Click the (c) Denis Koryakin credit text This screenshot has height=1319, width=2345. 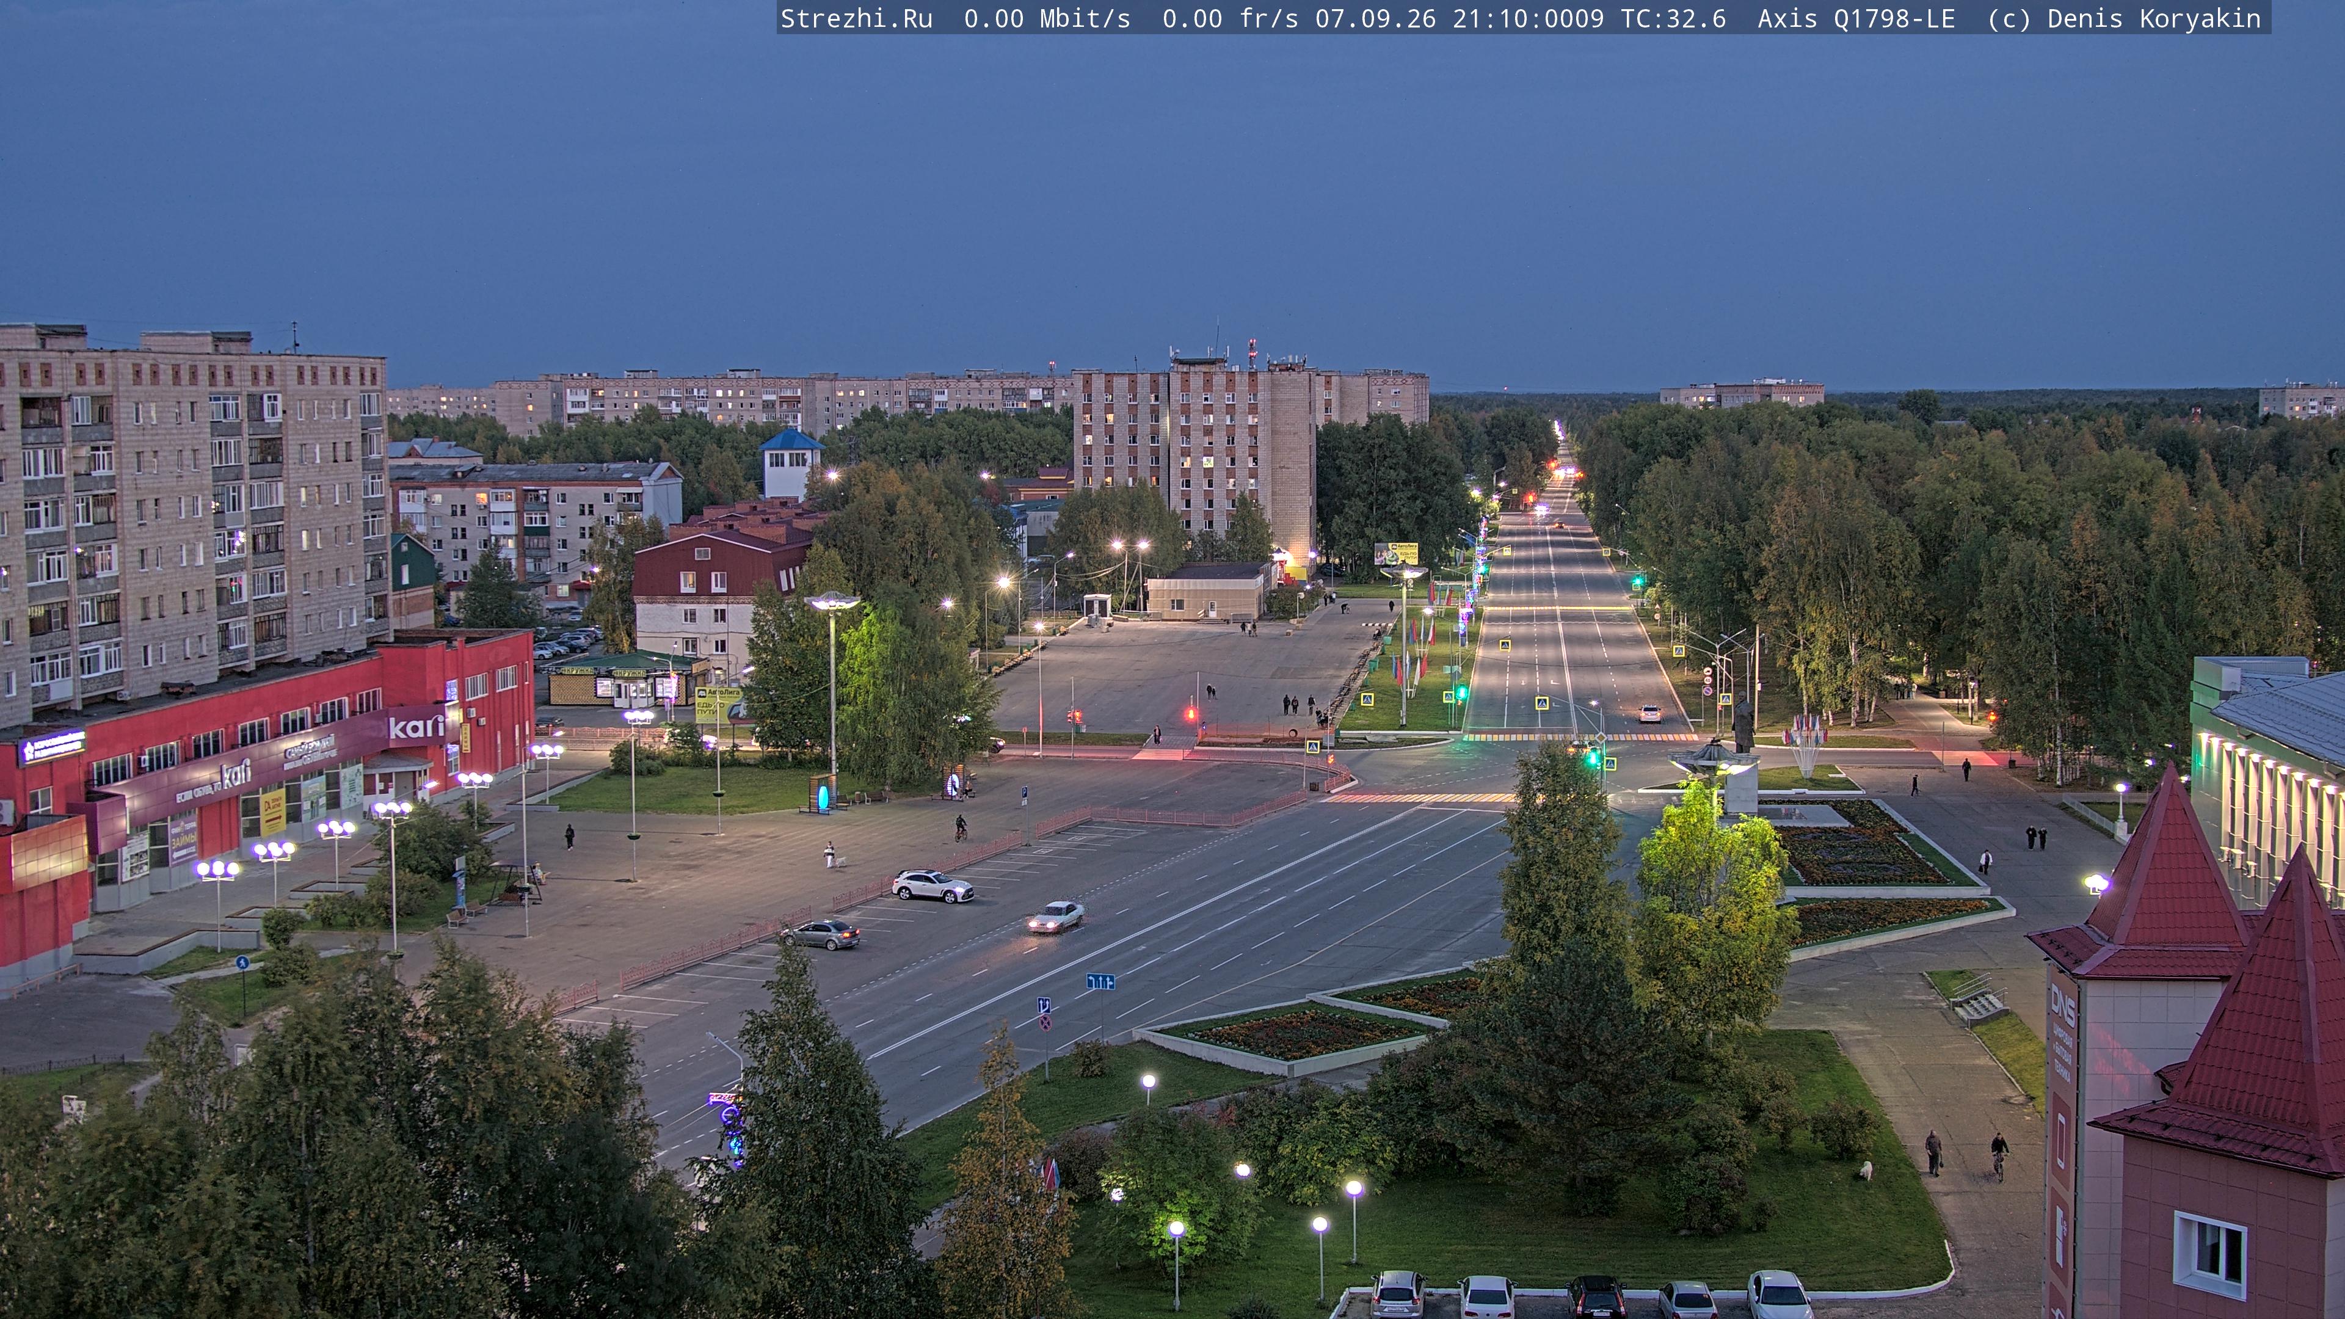2124,19
